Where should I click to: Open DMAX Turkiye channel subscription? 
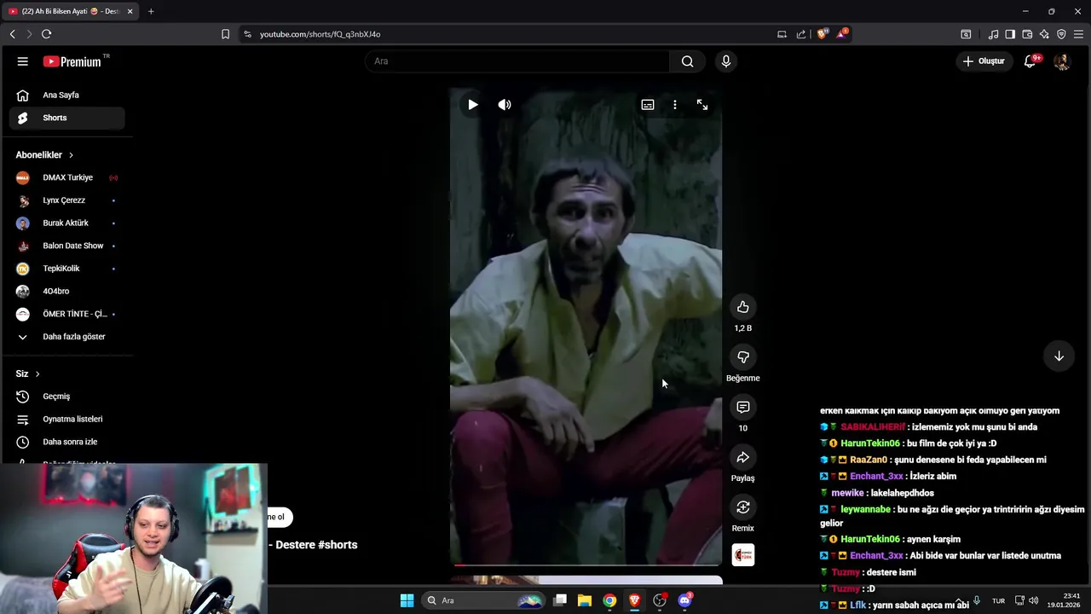[x=66, y=177]
